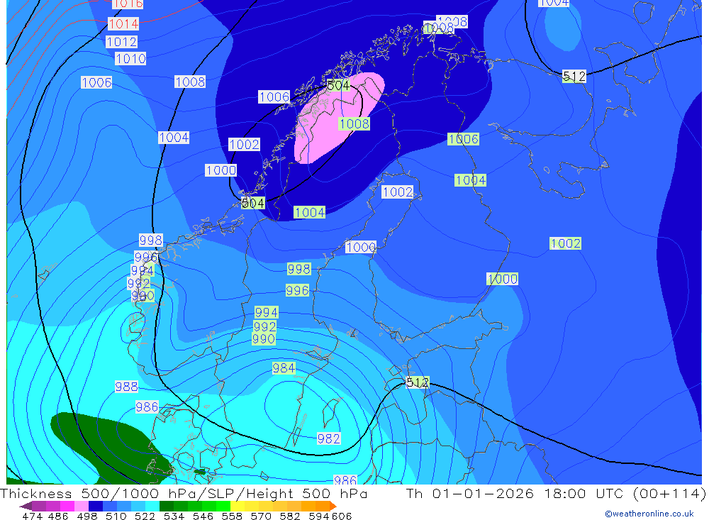Viewport: 709px width, 520px height.
Task: Click the cyan legend swatch
Action: point(152,506)
